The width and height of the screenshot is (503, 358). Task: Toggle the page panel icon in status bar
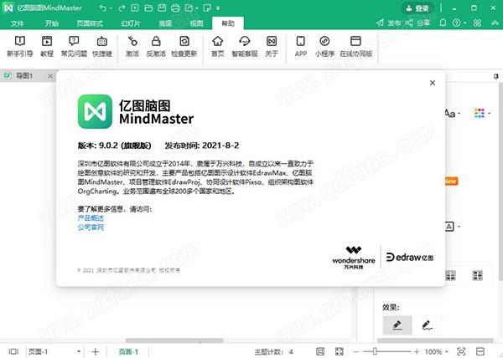(x=13, y=351)
